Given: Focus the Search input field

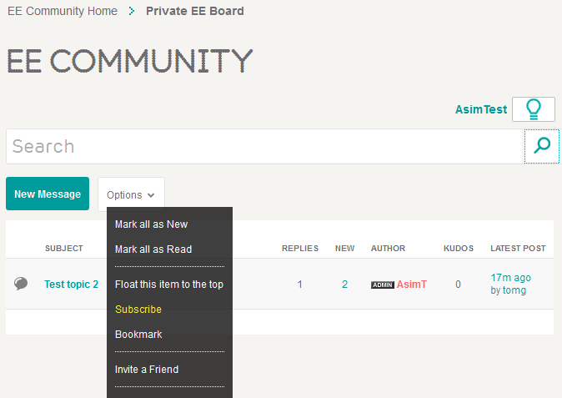Looking at the screenshot, I should point(264,147).
